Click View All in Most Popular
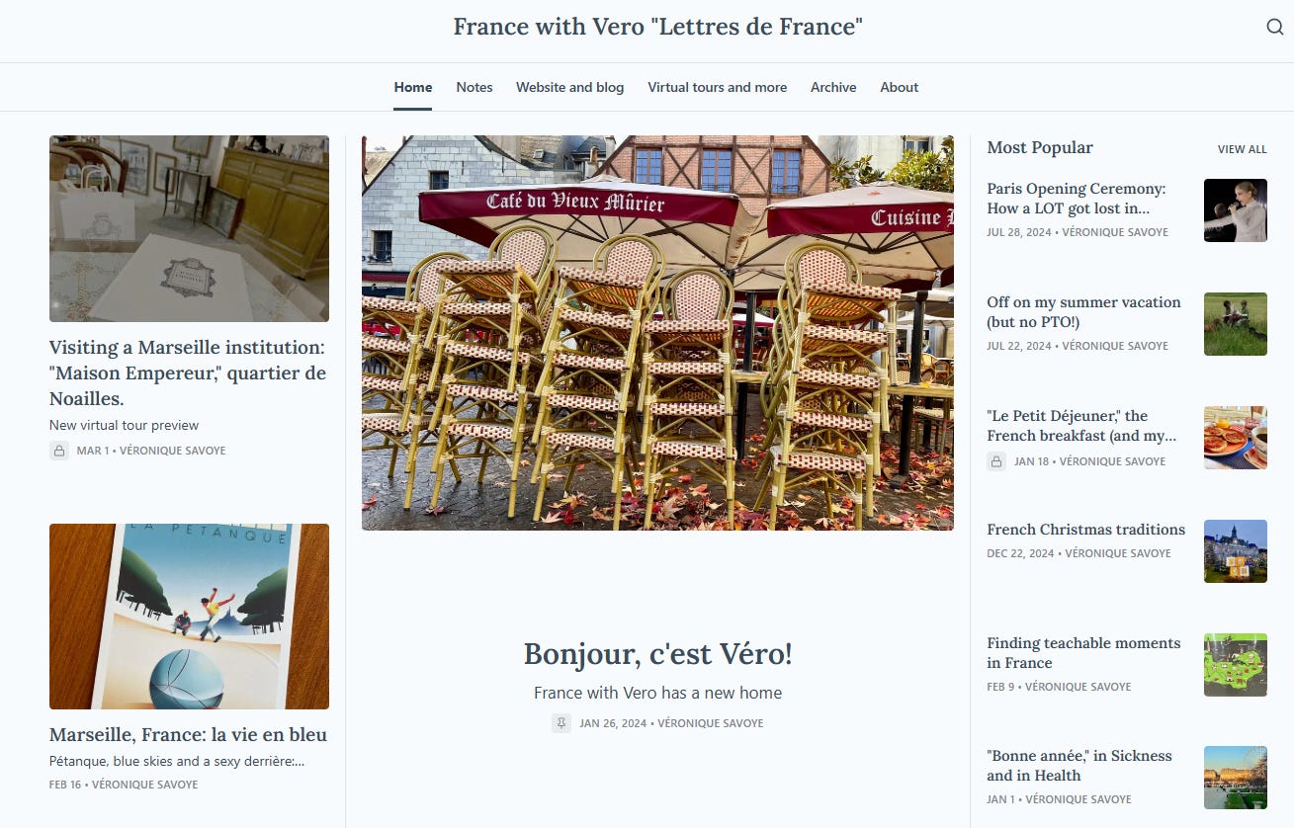The image size is (1294, 828). coord(1242,149)
